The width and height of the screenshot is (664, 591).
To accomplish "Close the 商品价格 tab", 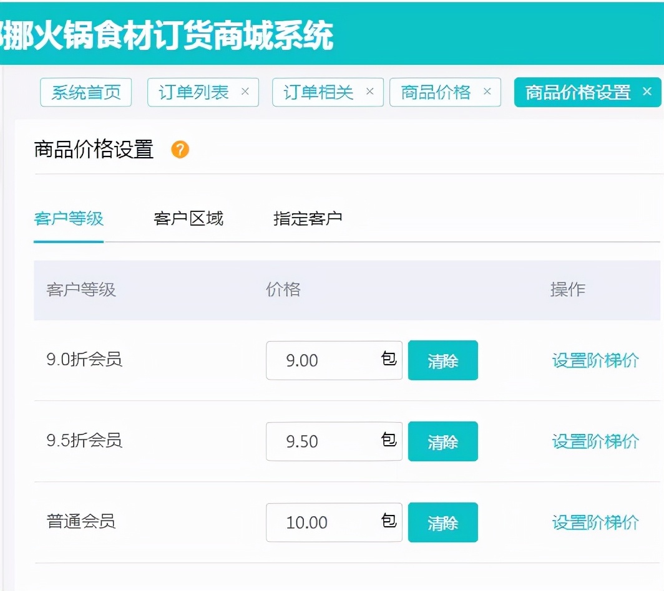I will [x=487, y=92].
